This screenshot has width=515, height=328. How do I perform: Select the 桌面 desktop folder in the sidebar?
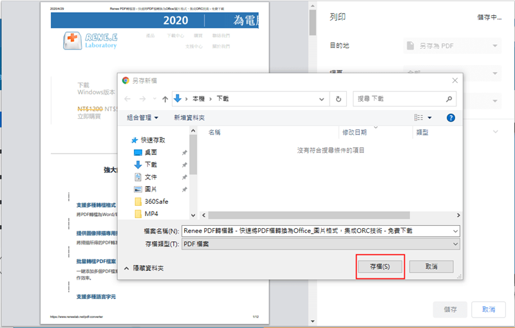click(x=151, y=152)
